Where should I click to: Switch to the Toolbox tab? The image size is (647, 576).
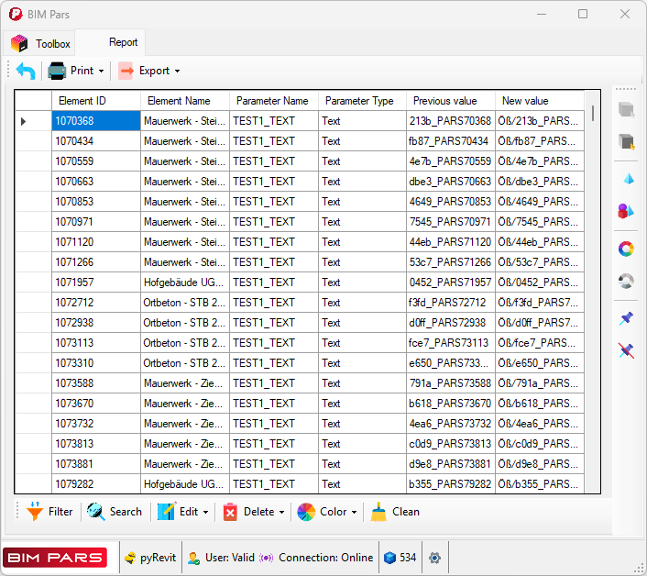point(41,43)
